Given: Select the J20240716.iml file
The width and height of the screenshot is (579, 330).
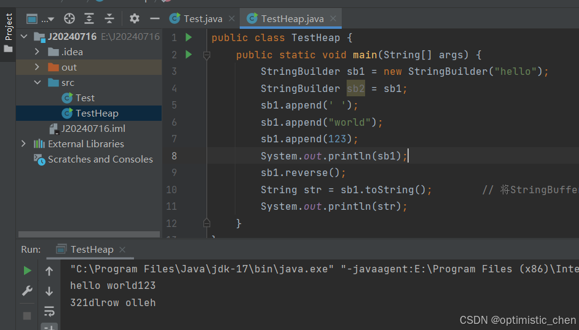Looking at the screenshot, I should click(89, 129).
